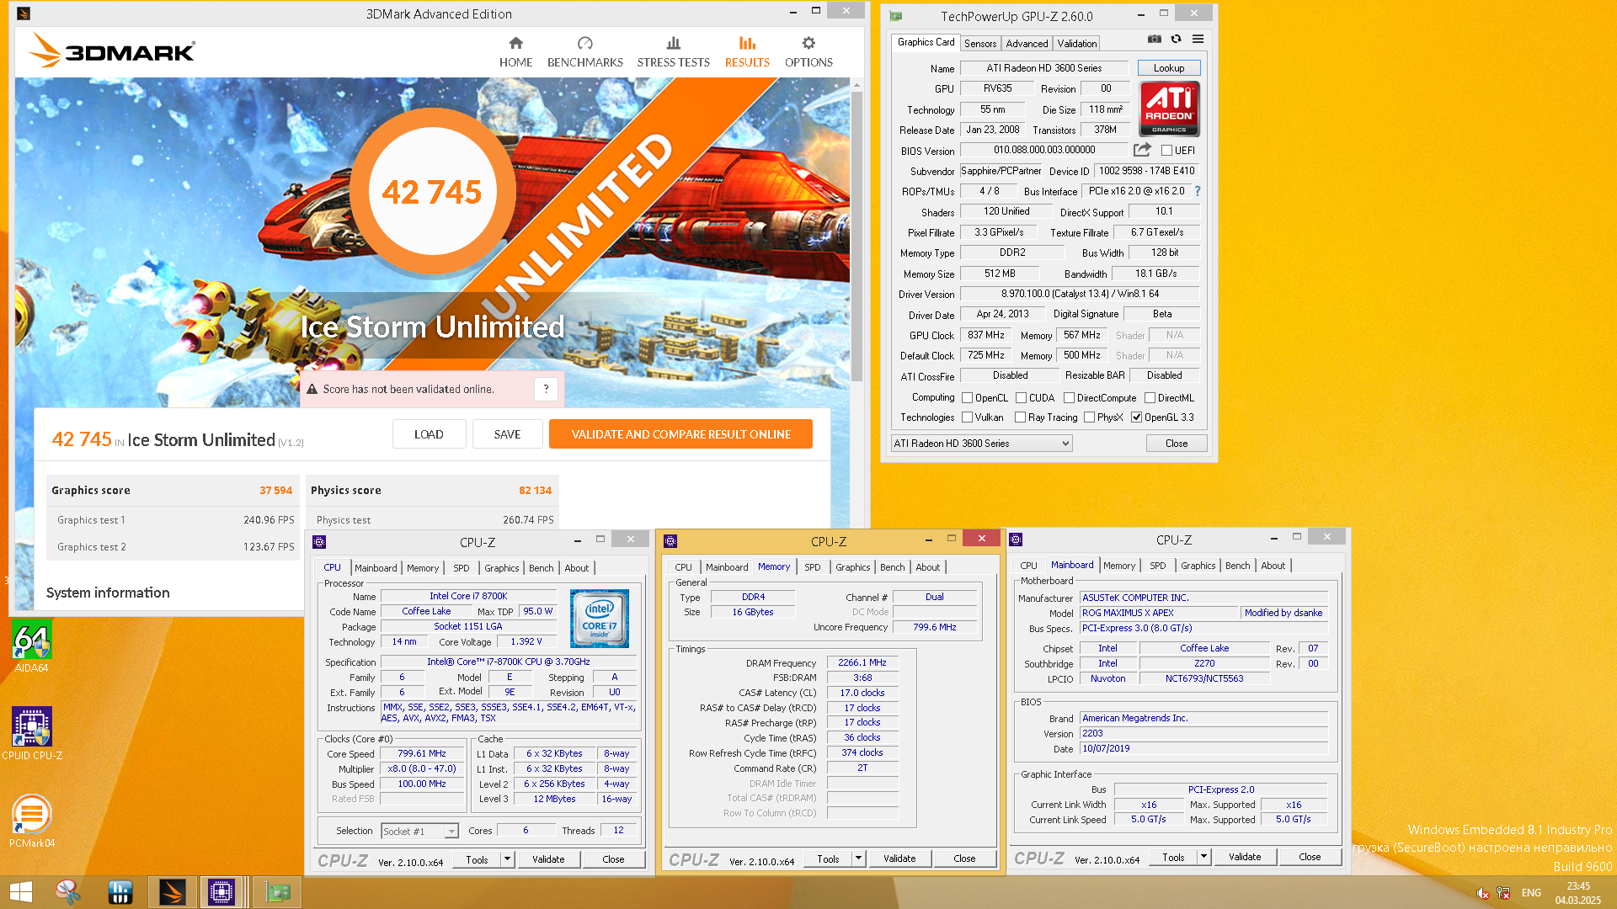Click GPU-Z Name field ATI Radeon HD 3600
The width and height of the screenshot is (1617, 909).
click(x=1043, y=68)
